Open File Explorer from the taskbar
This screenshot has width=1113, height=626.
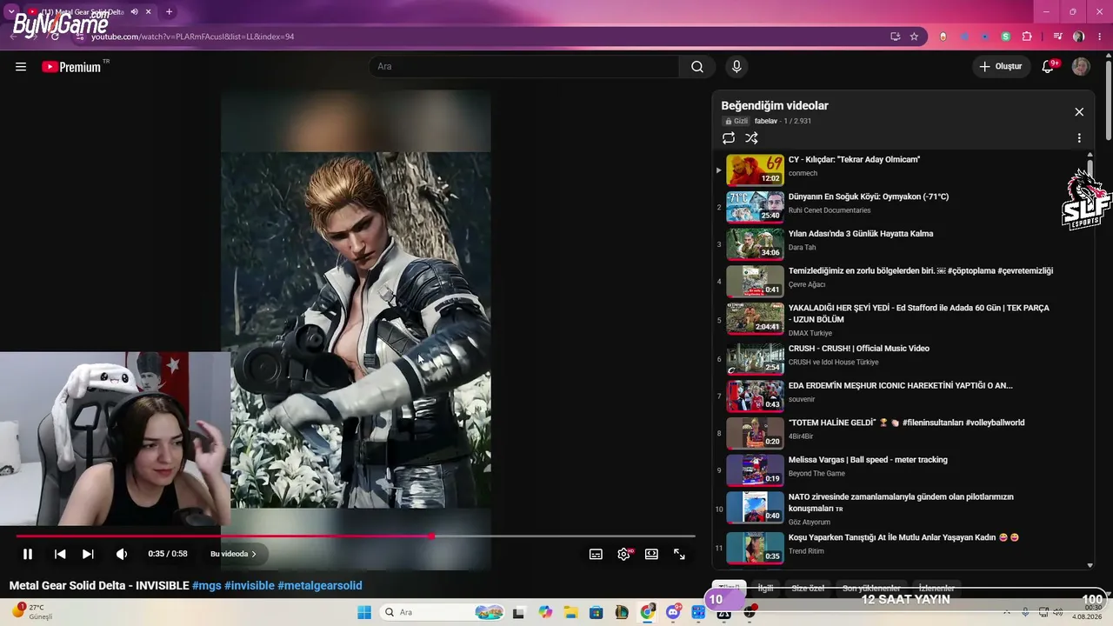(x=571, y=612)
